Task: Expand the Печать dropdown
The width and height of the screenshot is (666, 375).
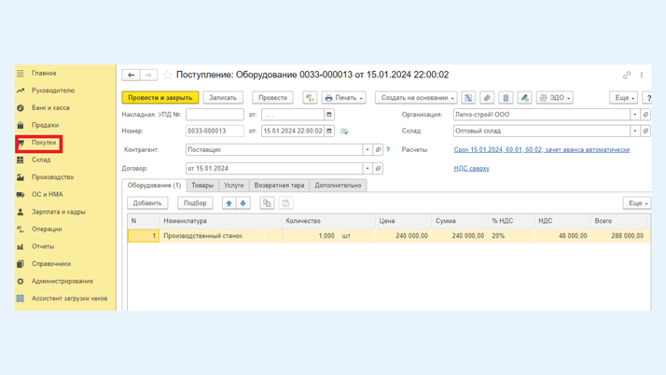Action: point(343,98)
